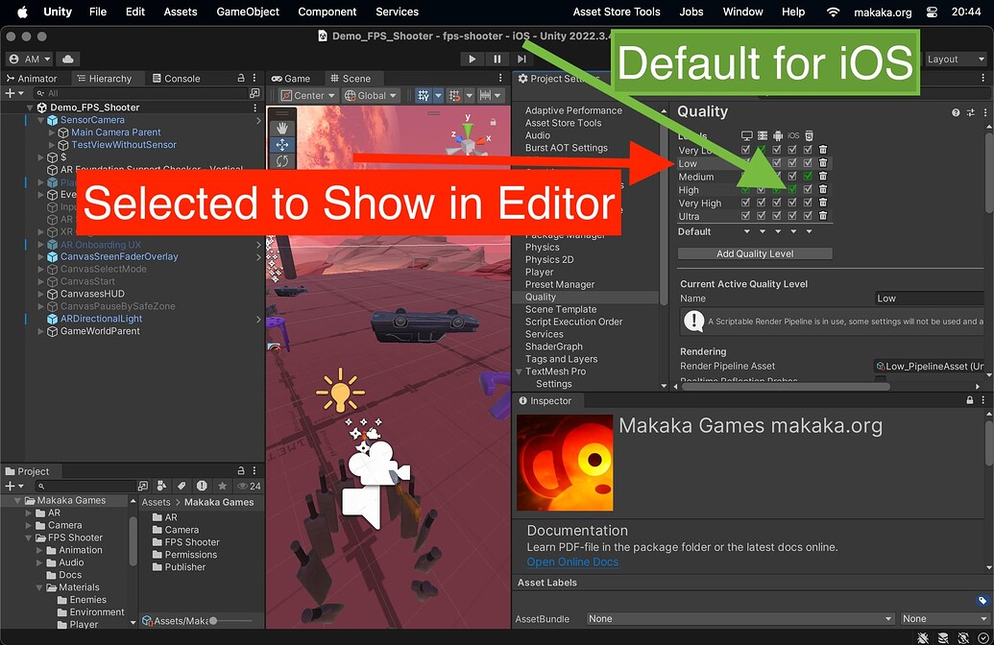Open the GameObject menu
Screen dimensions: 994x645
(248, 12)
